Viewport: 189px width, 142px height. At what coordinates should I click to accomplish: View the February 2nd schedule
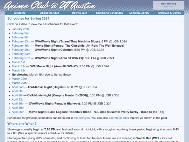(x=21, y=33)
